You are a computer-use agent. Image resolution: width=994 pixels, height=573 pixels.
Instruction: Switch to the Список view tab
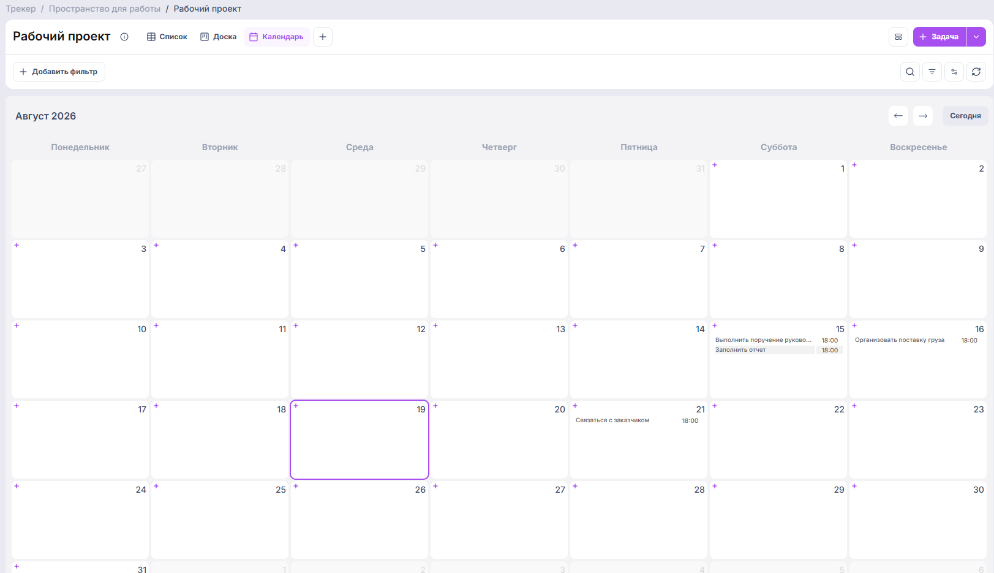click(167, 37)
